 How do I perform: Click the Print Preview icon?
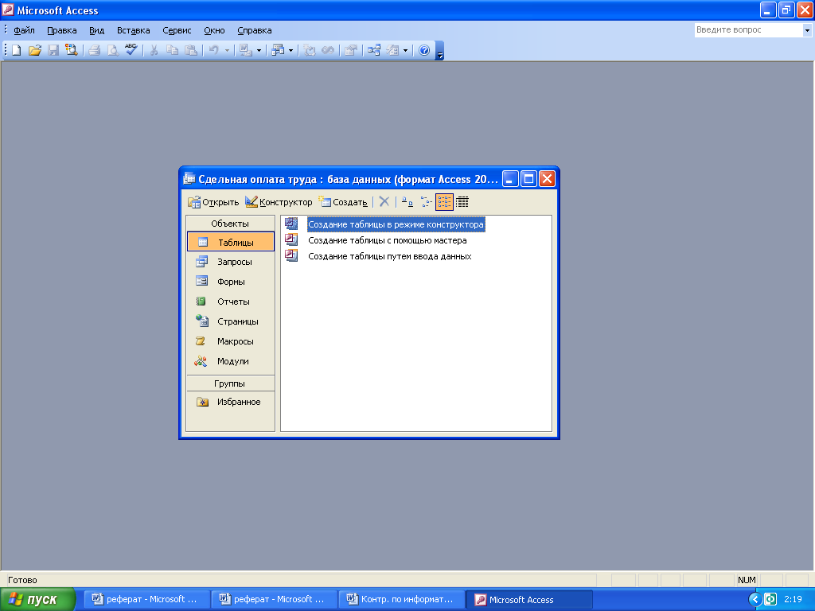click(112, 50)
